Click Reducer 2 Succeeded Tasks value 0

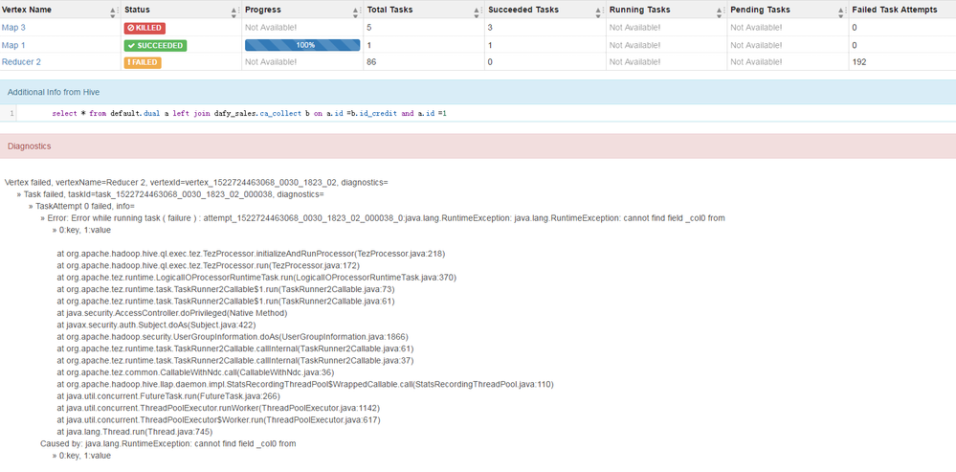coord(490,62)
